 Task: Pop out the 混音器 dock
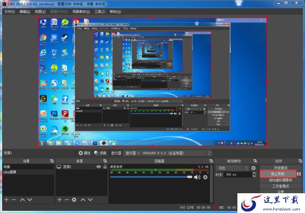click(x=211, y=161)
